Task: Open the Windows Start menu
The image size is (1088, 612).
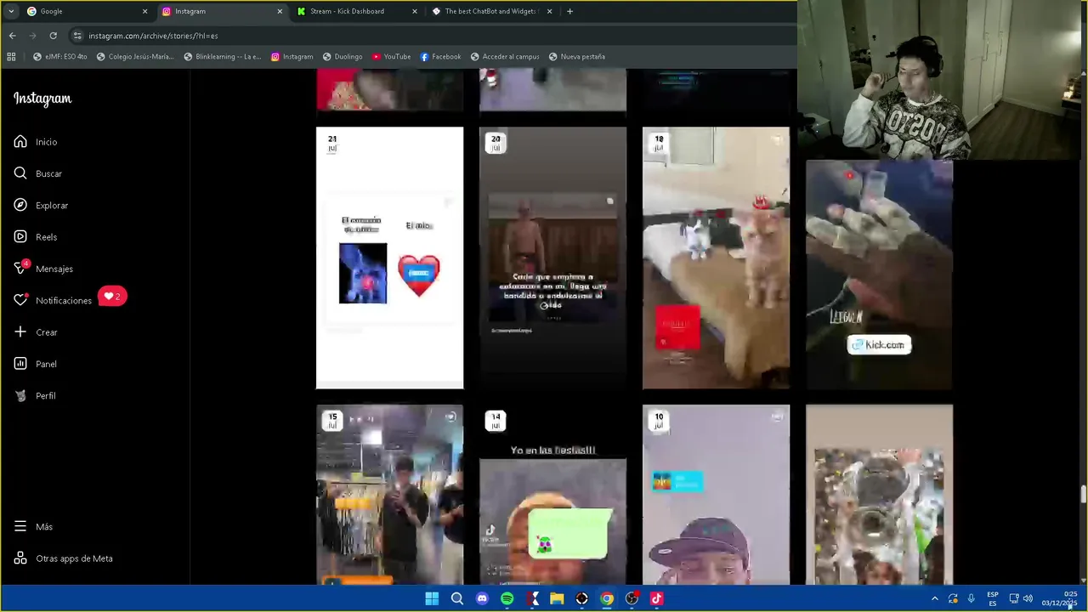Action: pos(432,598)
